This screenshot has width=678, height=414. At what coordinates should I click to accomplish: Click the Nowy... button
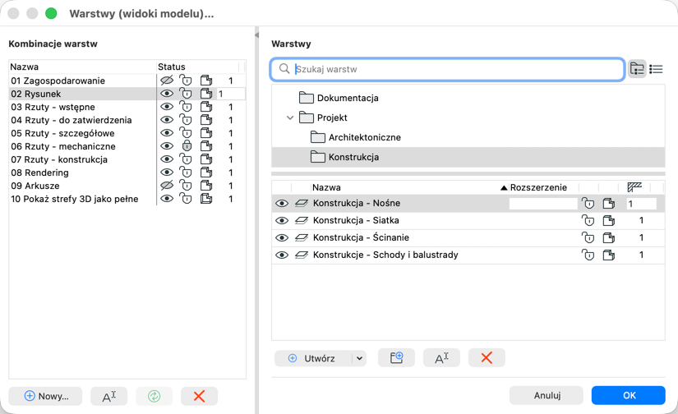coord(45,396)
